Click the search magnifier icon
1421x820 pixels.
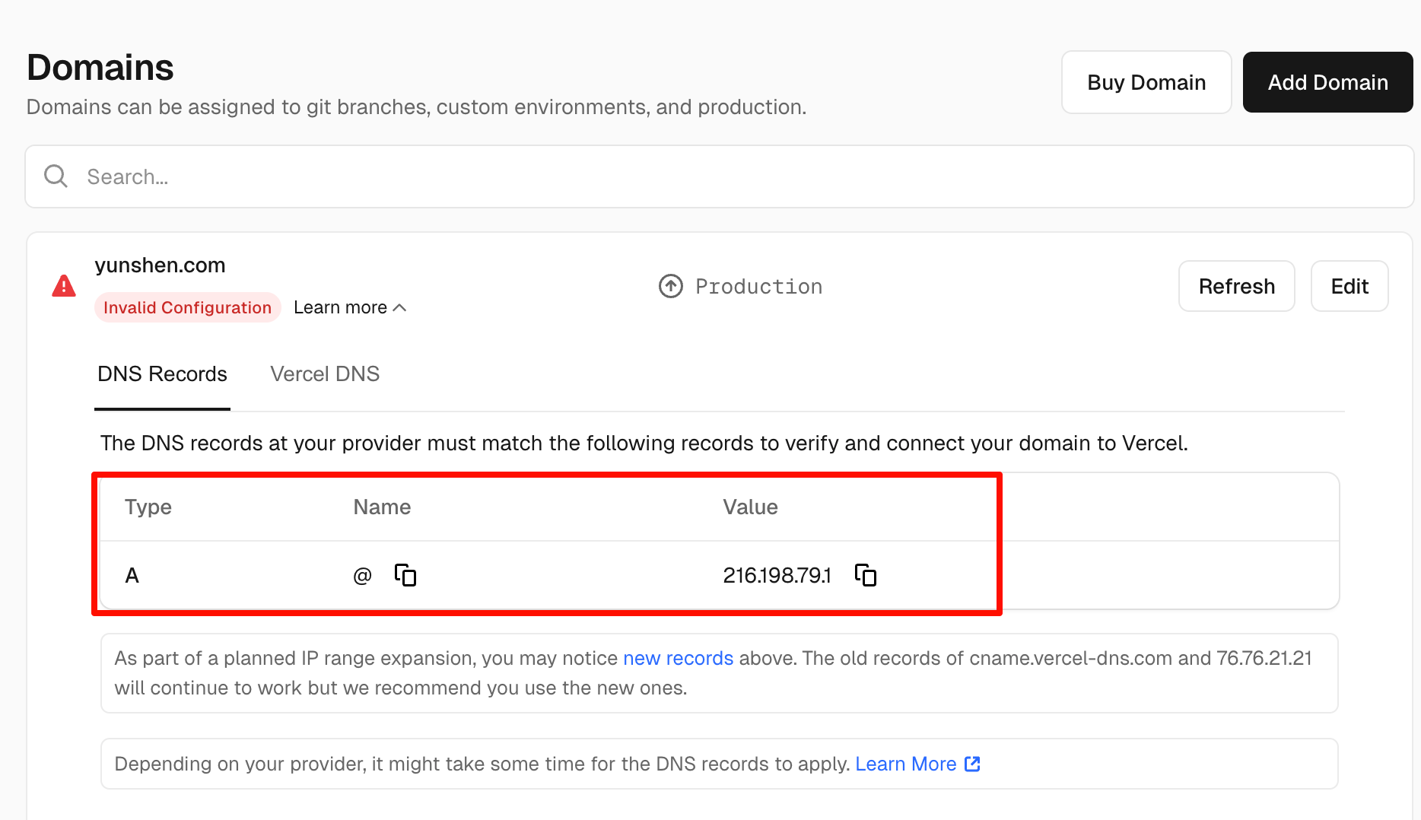tap(56, 176)
